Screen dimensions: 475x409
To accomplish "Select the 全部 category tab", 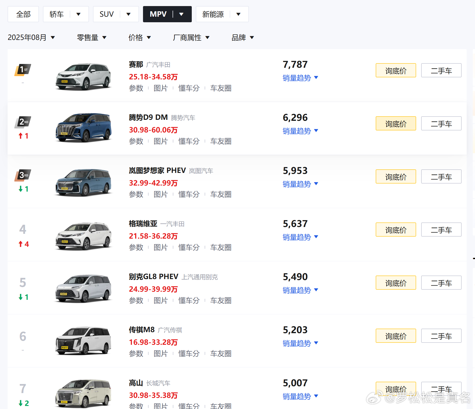I will click(x=23, y=14).
